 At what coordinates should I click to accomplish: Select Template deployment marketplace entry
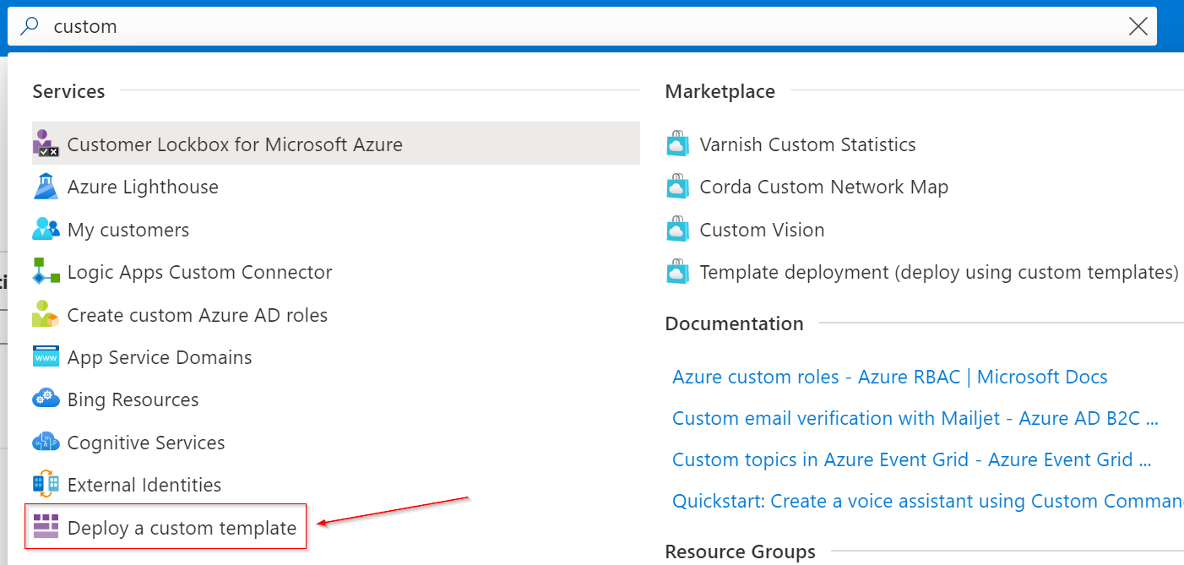[x=938, y=272]
